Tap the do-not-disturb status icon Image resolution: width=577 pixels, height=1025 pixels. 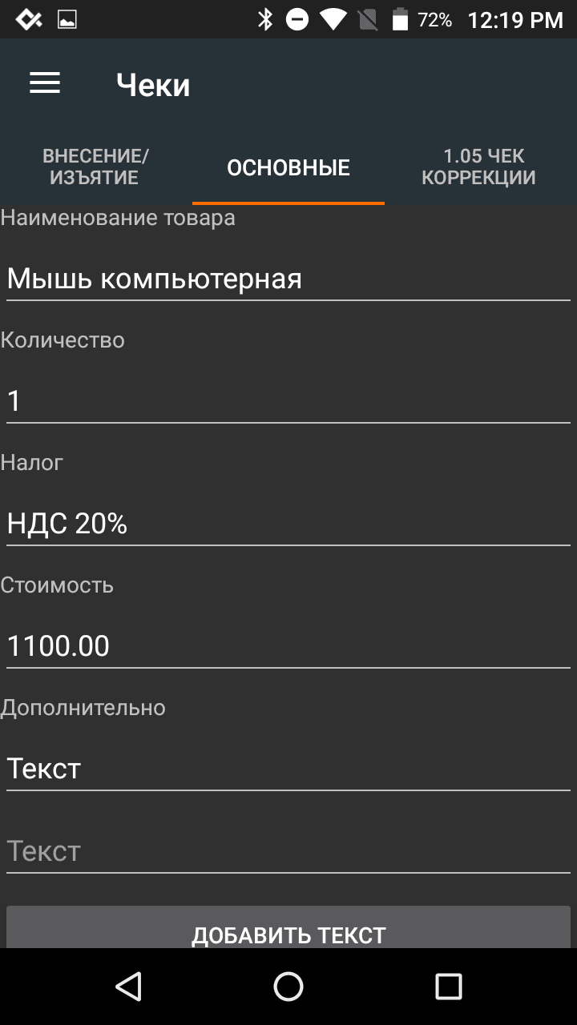point(297,19)
